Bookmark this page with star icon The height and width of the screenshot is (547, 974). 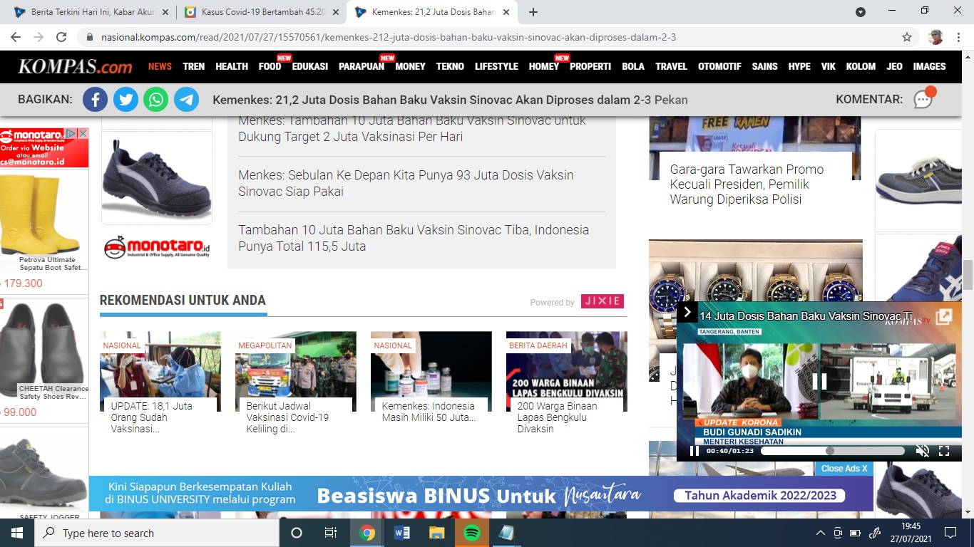point(906,37)
